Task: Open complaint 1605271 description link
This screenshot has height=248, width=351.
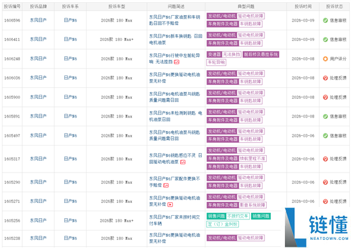Action: (174, 201)
